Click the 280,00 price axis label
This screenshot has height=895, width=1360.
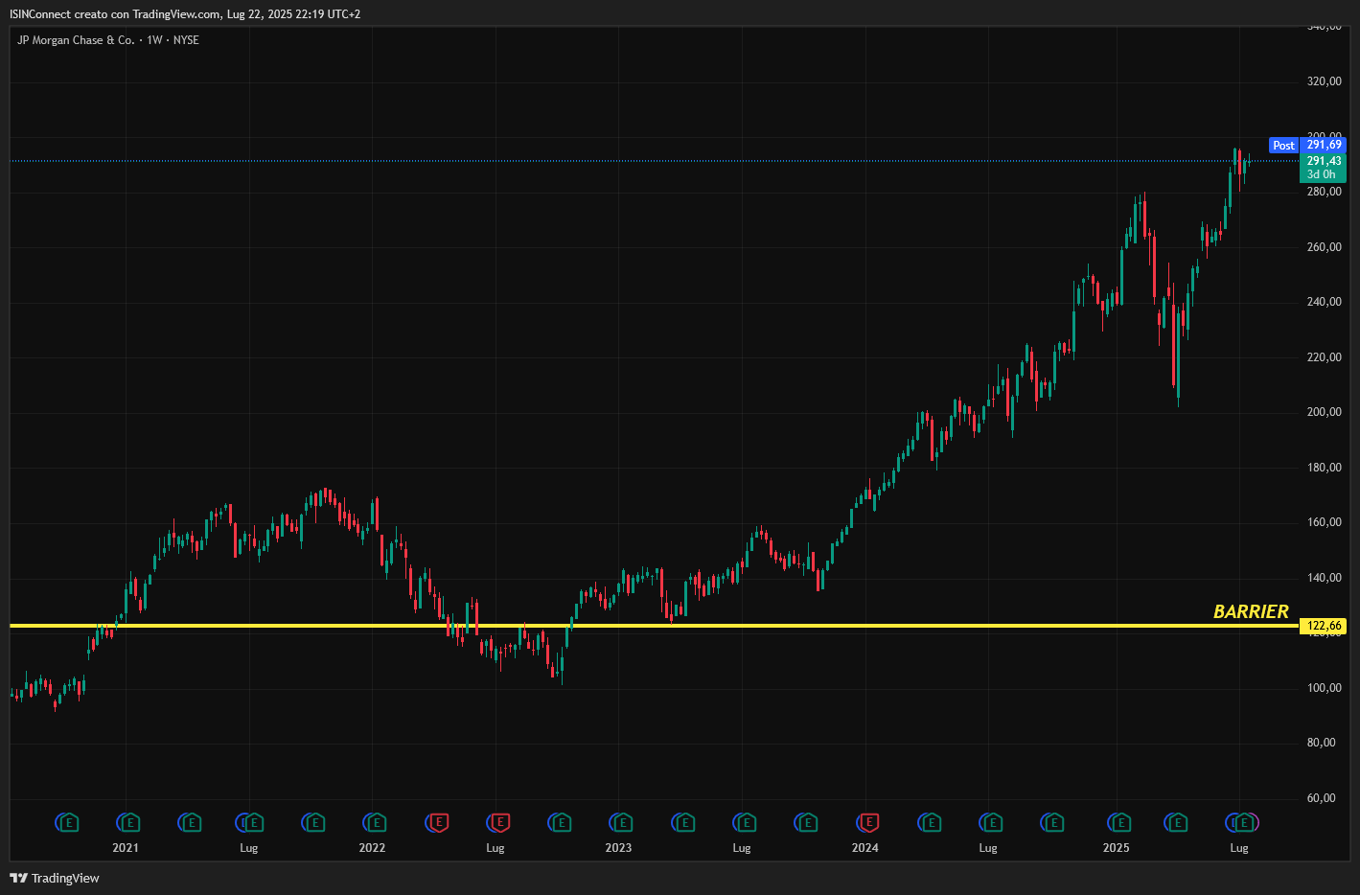pos(1325,192)
